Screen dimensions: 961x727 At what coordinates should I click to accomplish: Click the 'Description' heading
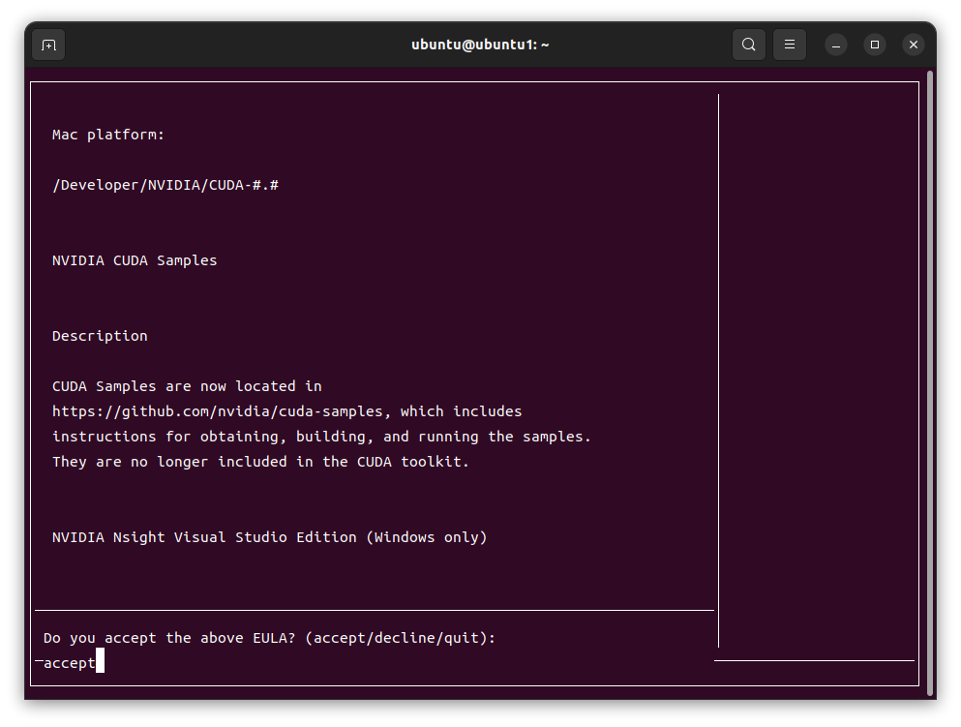coord(100,336)
